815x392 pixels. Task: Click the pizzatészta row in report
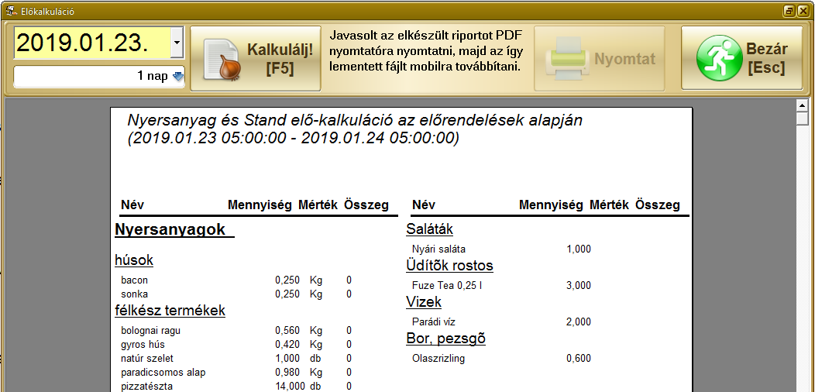147,386
